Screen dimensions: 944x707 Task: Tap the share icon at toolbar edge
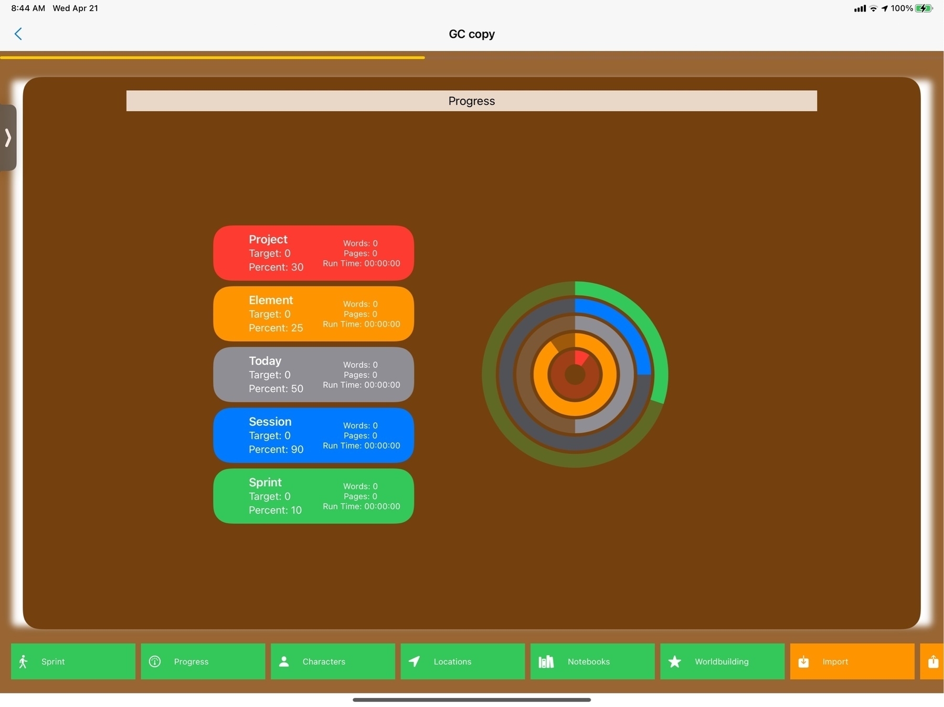[932, 661]
